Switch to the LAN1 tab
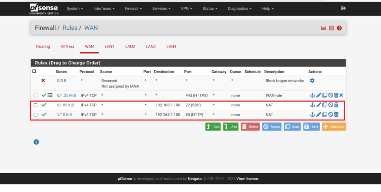381x192 pixels. tap(109, 46)
